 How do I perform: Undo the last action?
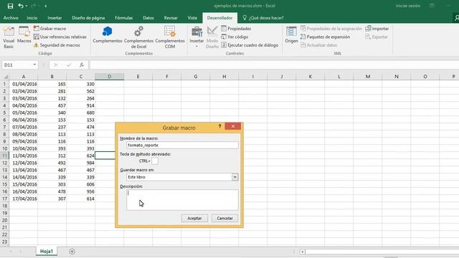pos(21,6)
